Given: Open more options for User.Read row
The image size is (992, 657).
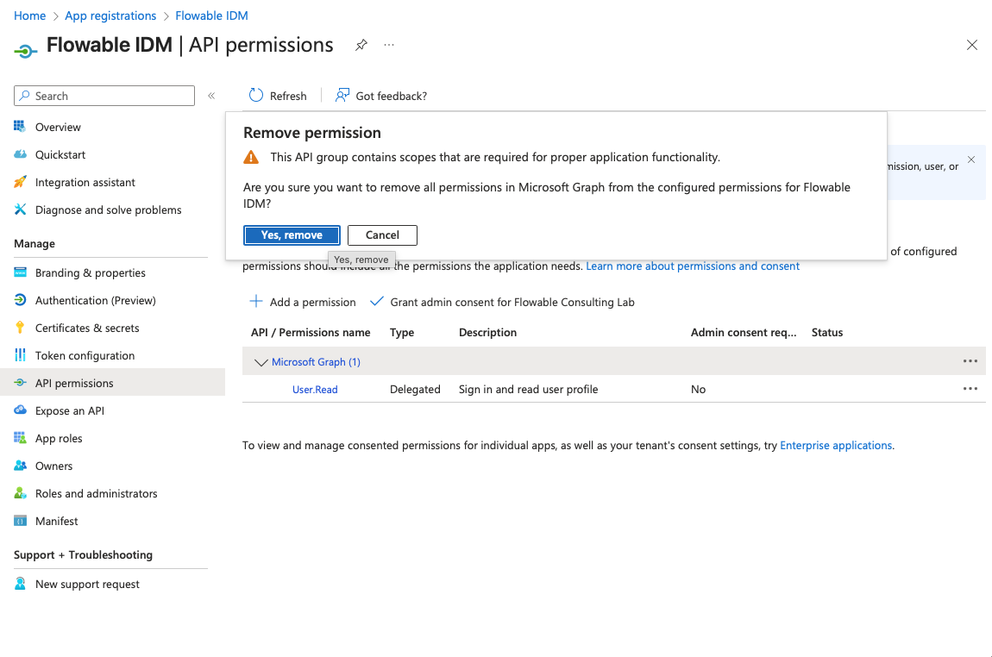Looking at the screenshot, I should point(970,390).
